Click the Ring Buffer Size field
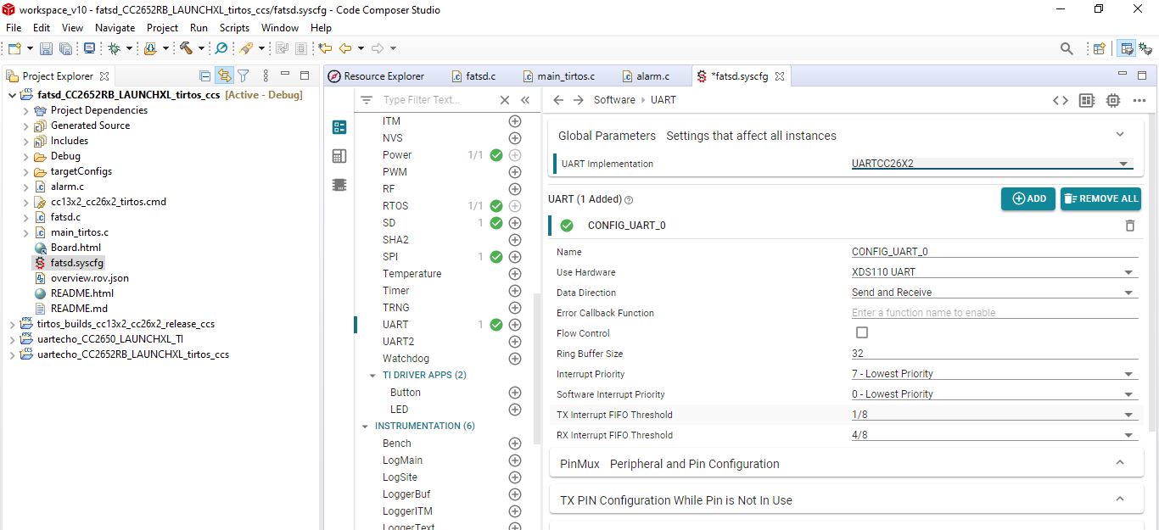 [x=994, y=354]
